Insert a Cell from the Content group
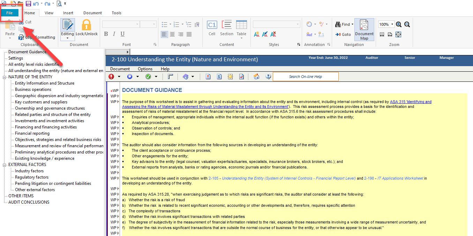This screenshot has height=236, width=473. (x=212, y=27)
